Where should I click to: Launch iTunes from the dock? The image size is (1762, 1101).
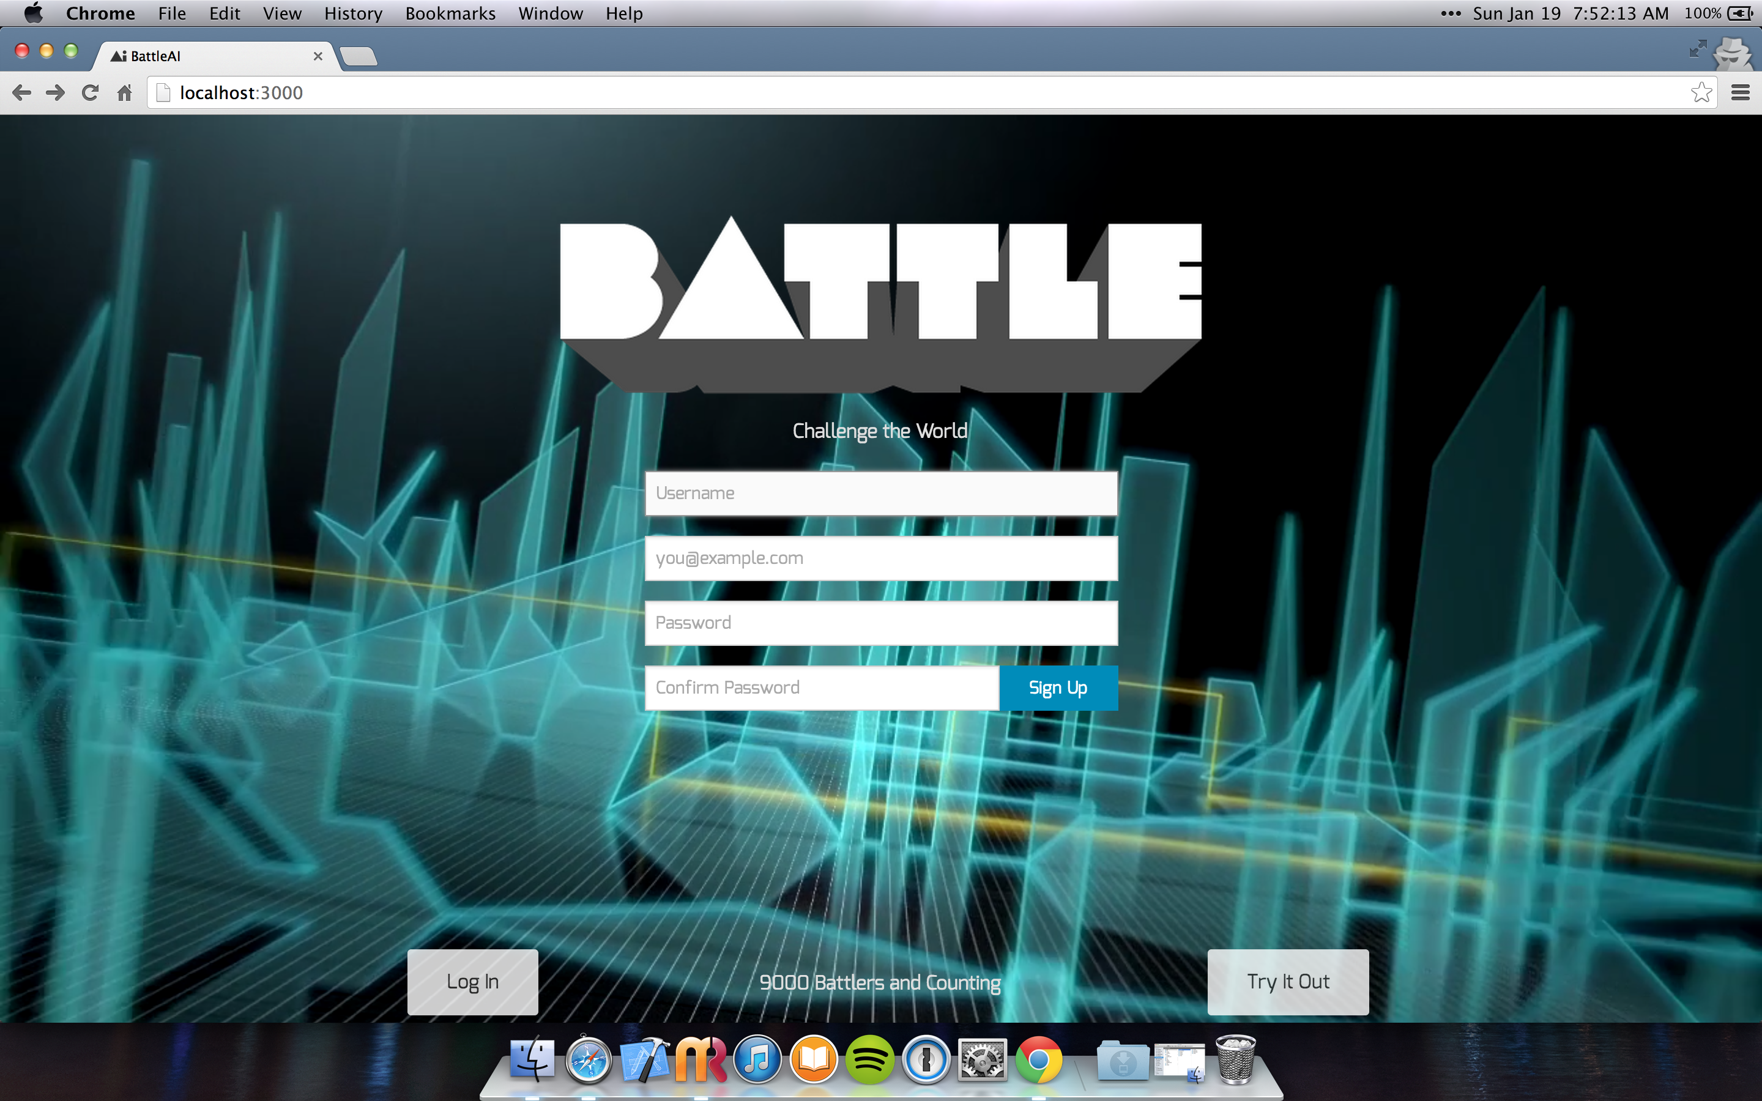pyautogui.click(x=757, y=1059)
